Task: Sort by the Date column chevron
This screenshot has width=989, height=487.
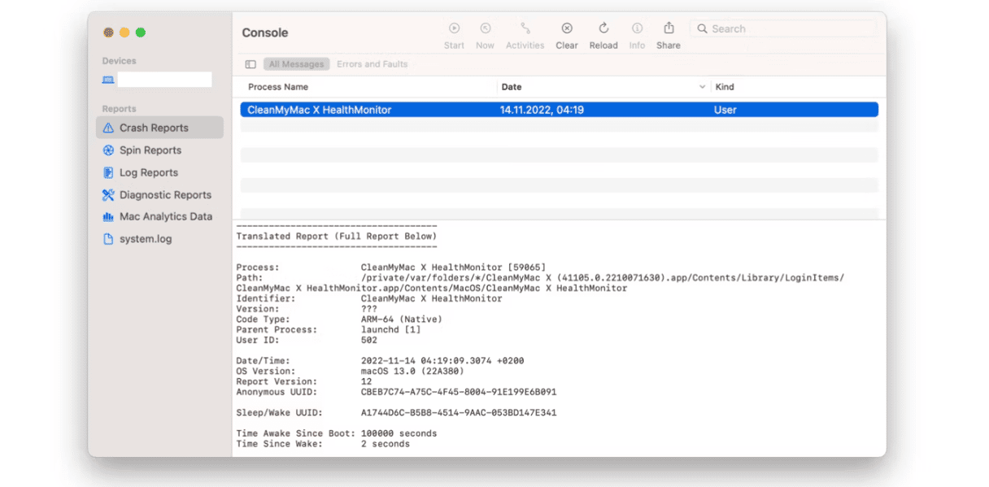Action: coord(703,87)
